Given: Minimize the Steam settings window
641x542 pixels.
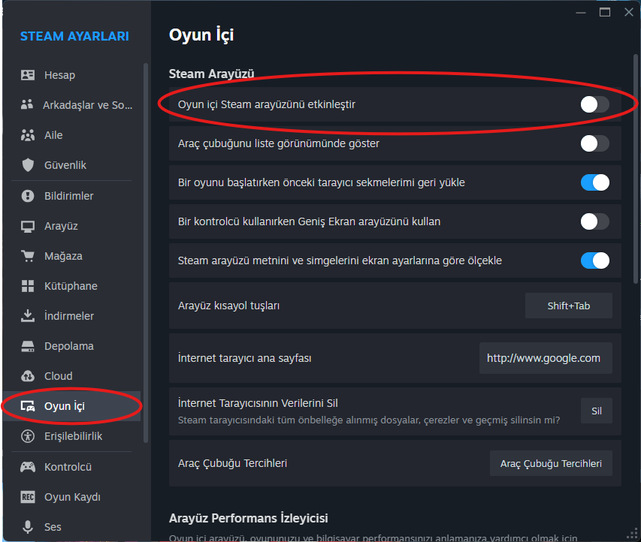Looking at the screenshot, I should tap(580, 12).
